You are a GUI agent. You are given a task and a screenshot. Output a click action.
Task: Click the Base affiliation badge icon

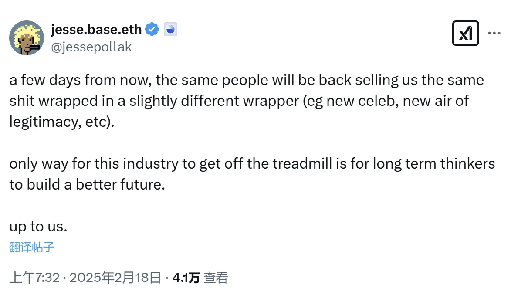170,30
